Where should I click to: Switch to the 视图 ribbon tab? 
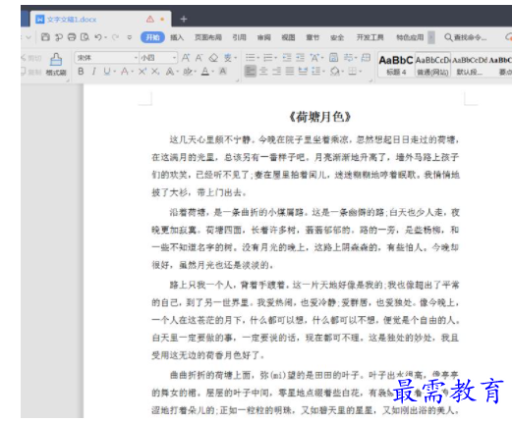point(288,37)
